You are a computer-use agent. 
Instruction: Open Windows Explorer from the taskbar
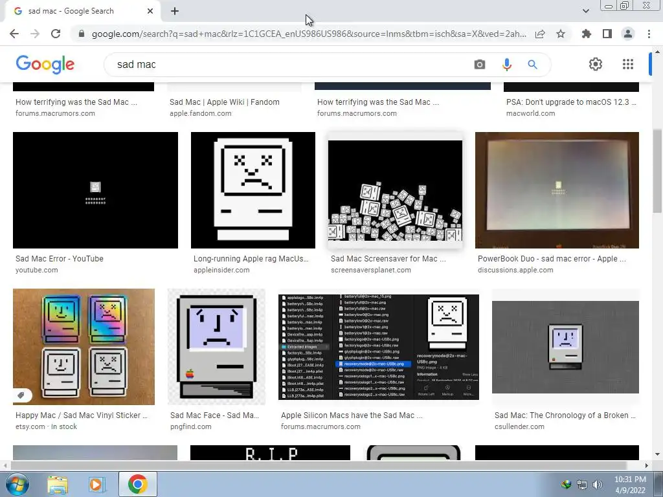point(58,484)
